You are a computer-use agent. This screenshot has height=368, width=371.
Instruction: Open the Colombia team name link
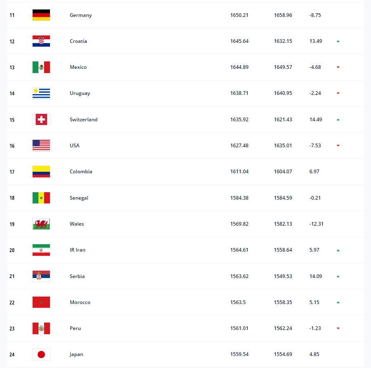point(81,172)
